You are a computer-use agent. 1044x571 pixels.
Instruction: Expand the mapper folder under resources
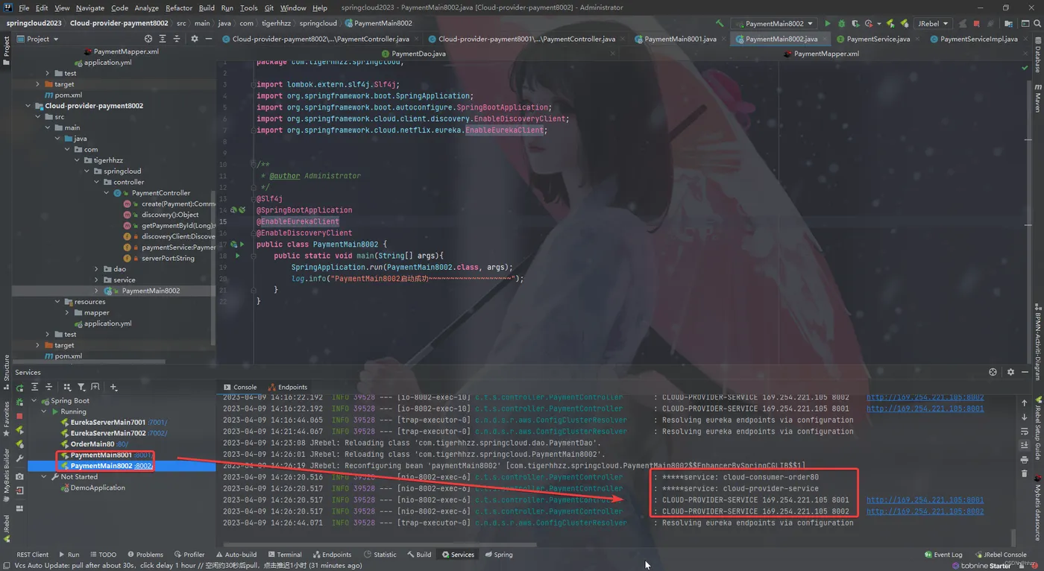coord(68,313)
